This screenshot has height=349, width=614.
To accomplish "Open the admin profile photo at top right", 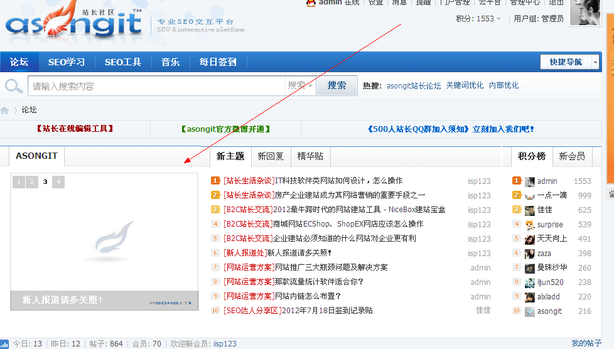I will coord(584,12).
